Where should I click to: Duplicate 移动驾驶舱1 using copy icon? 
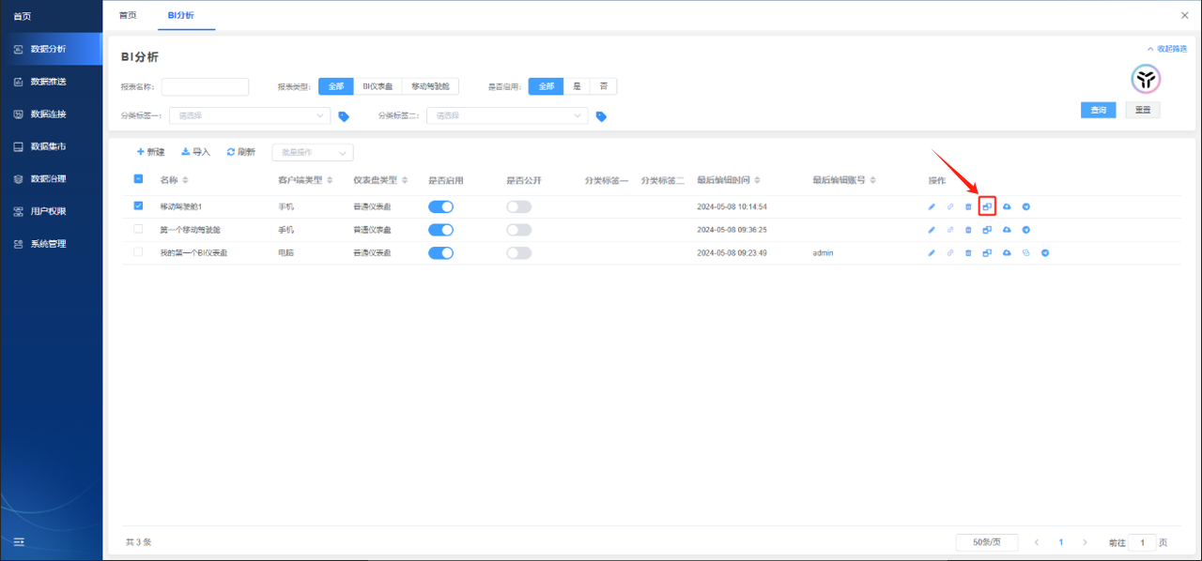(x=987, y=206)
